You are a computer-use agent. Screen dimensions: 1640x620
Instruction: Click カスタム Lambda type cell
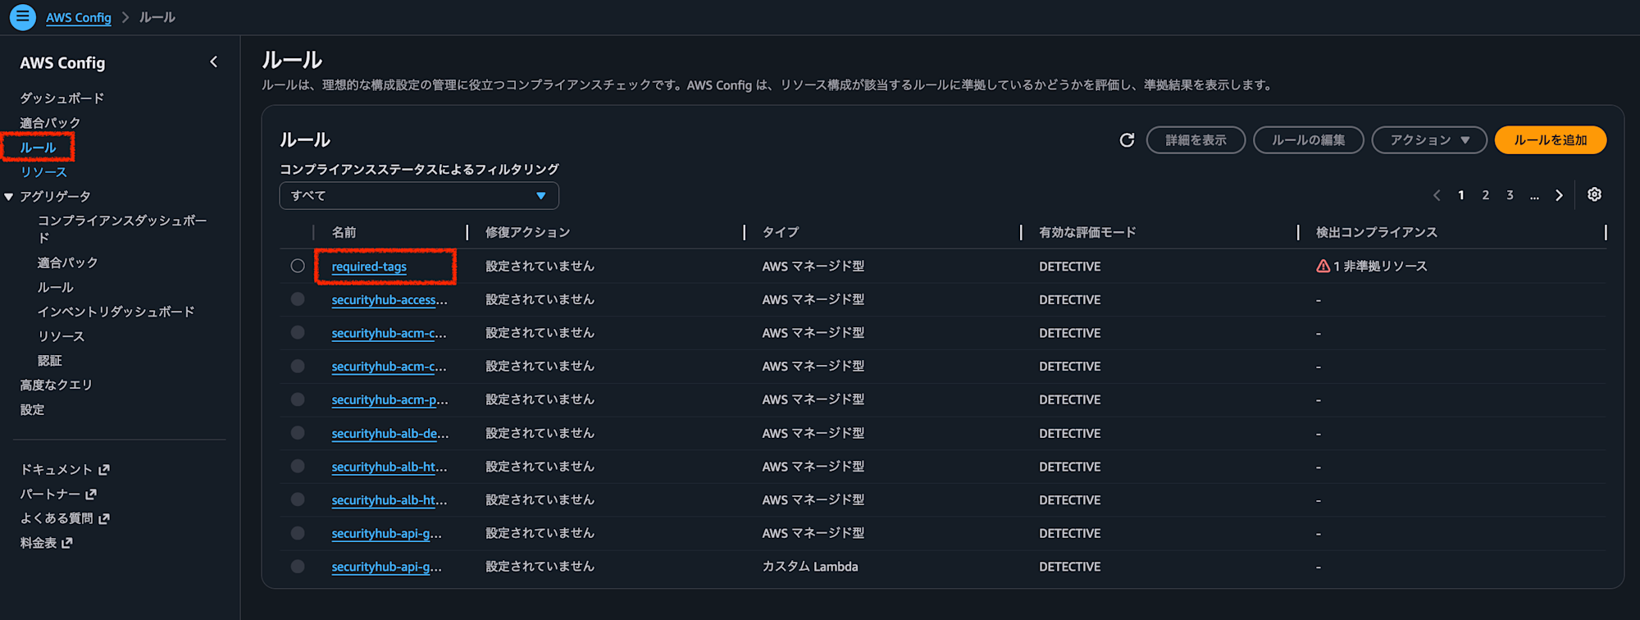(810, 567)
